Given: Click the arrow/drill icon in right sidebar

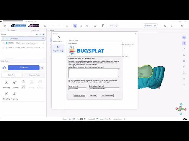Looking at the screenshot, I should pos(184,49).
